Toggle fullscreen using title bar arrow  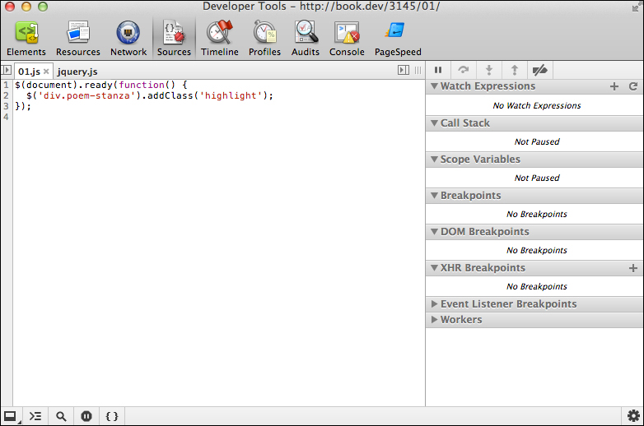[636, 7]
